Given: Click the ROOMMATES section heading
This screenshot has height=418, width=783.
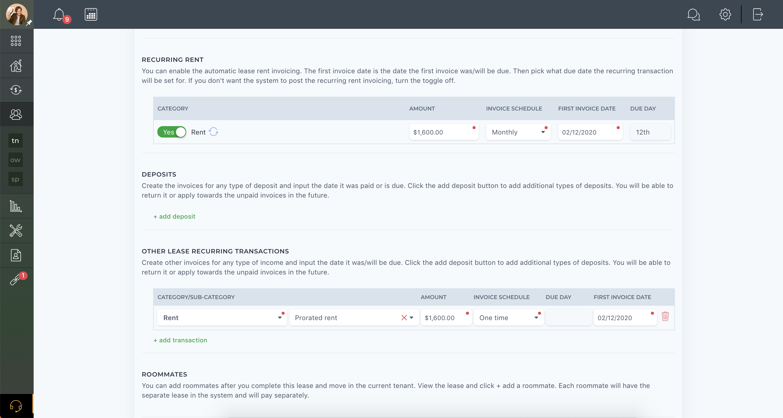Looking at the screenshot, I should [165, 374].
